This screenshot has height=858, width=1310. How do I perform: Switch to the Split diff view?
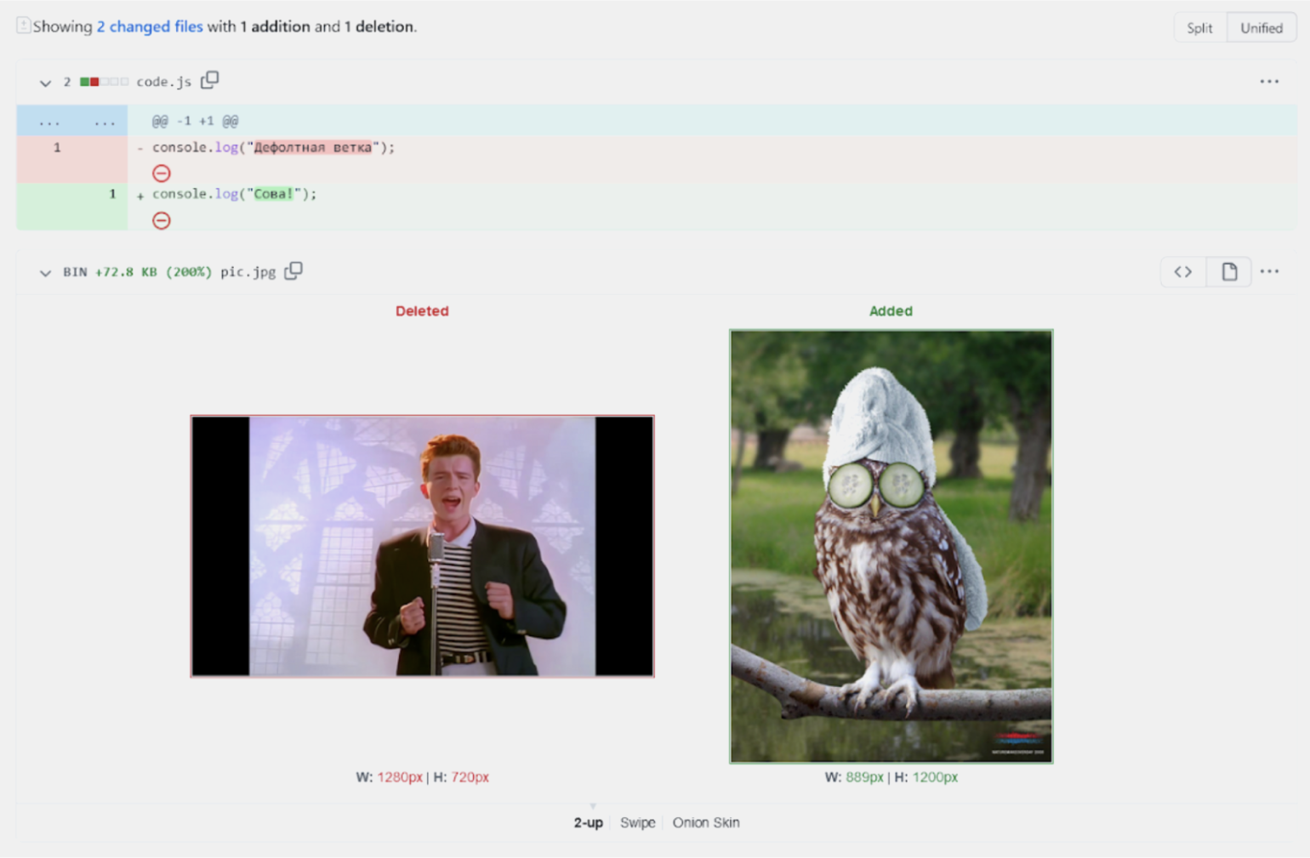click(x=1199, y=28)
